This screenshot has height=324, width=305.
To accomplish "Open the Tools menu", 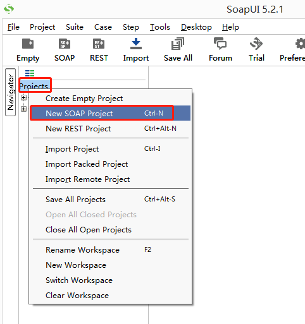I will [160, 27].
